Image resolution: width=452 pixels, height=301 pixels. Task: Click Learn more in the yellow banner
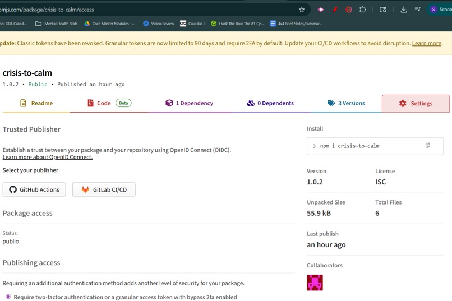pos(426,43)
